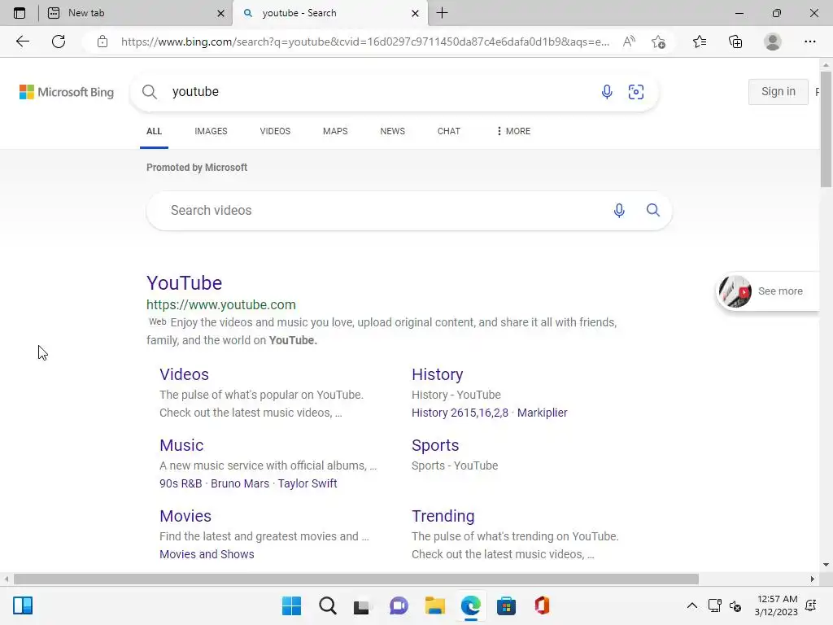Open the 90s R&B link
Image resolution: width=833 pixels, height=625 pixels.
point(181,483)
